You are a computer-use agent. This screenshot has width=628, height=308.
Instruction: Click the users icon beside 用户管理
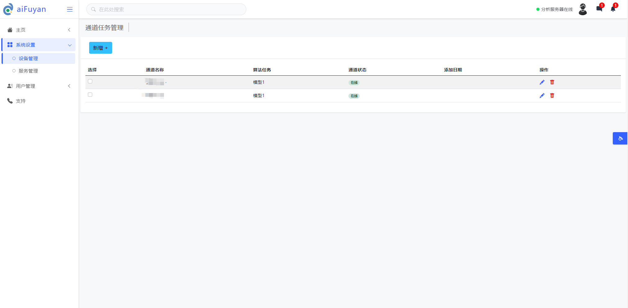pyautogui.click(x=10, y=86)
